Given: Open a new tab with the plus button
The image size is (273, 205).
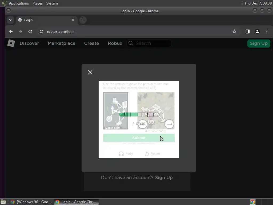Looking at the screenshot, I should tap(83, 20).
